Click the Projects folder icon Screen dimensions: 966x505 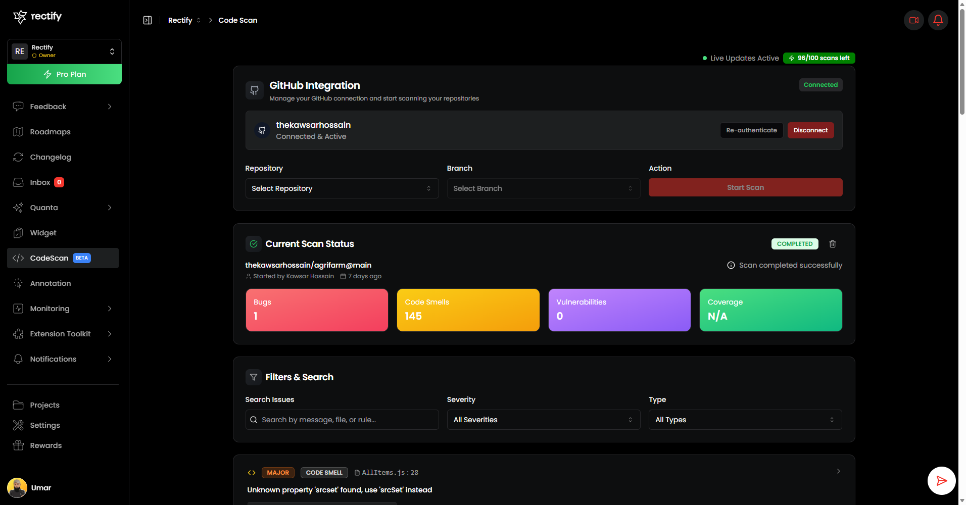coord(18,405)
